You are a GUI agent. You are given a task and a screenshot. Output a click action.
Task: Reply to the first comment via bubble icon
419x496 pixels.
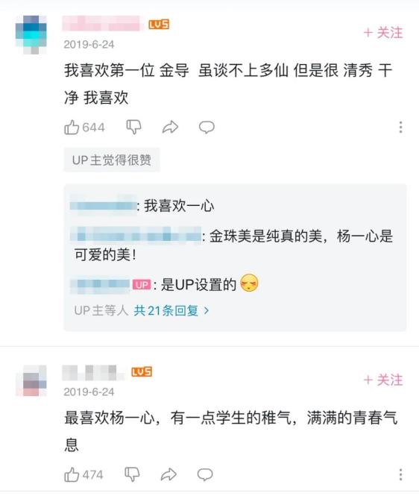click(x=207, y=127)
